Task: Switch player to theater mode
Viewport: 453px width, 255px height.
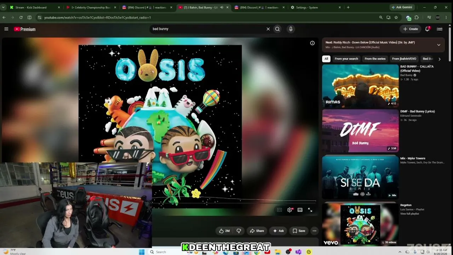Action: pyautogui.click(x=300, y=210)
